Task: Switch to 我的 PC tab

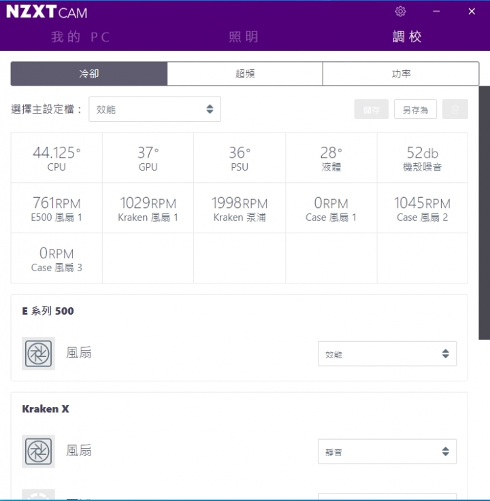Action: click(x=80, y=37)
